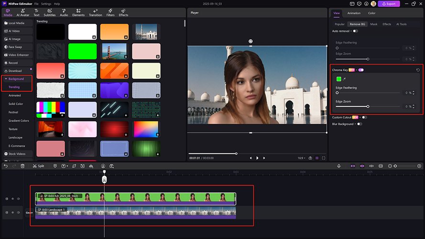This screenshot has width=425, height=239.
Task: Undo the last action in timeline toolbar
Action: point(6,166)
